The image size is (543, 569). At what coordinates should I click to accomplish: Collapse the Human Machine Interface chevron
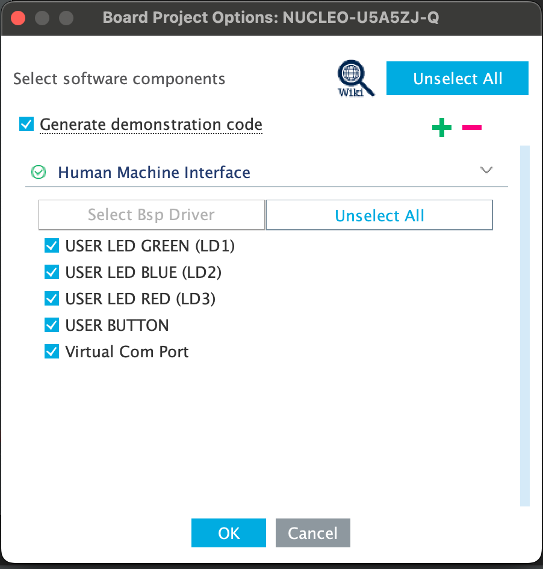tap(486, 170)
